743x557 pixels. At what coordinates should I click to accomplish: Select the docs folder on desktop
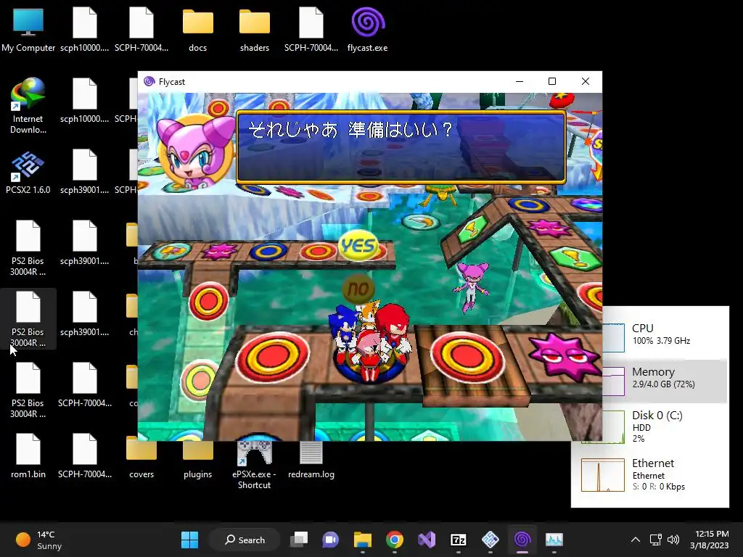[197, 30]
